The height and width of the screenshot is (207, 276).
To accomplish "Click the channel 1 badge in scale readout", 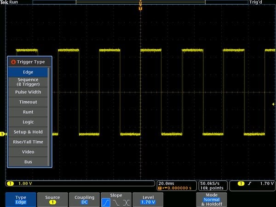I will (x=10, y=184).
